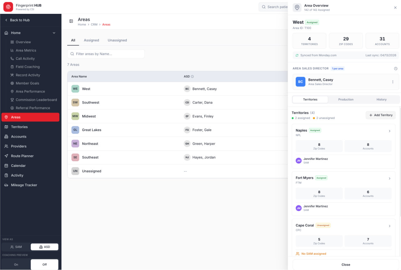
Task: Click the Fingerprint HUB logo icon
Action: pyautogui.click(x=8, y=7)
